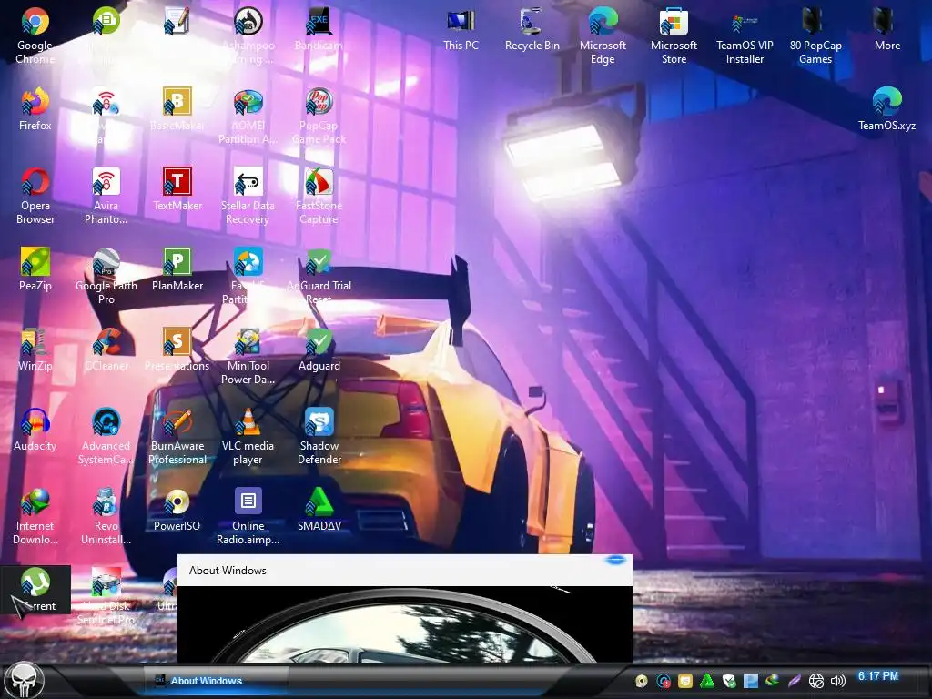Open the PowerISO tray icon
Screen dimensions: 932x699
point(642,681)
